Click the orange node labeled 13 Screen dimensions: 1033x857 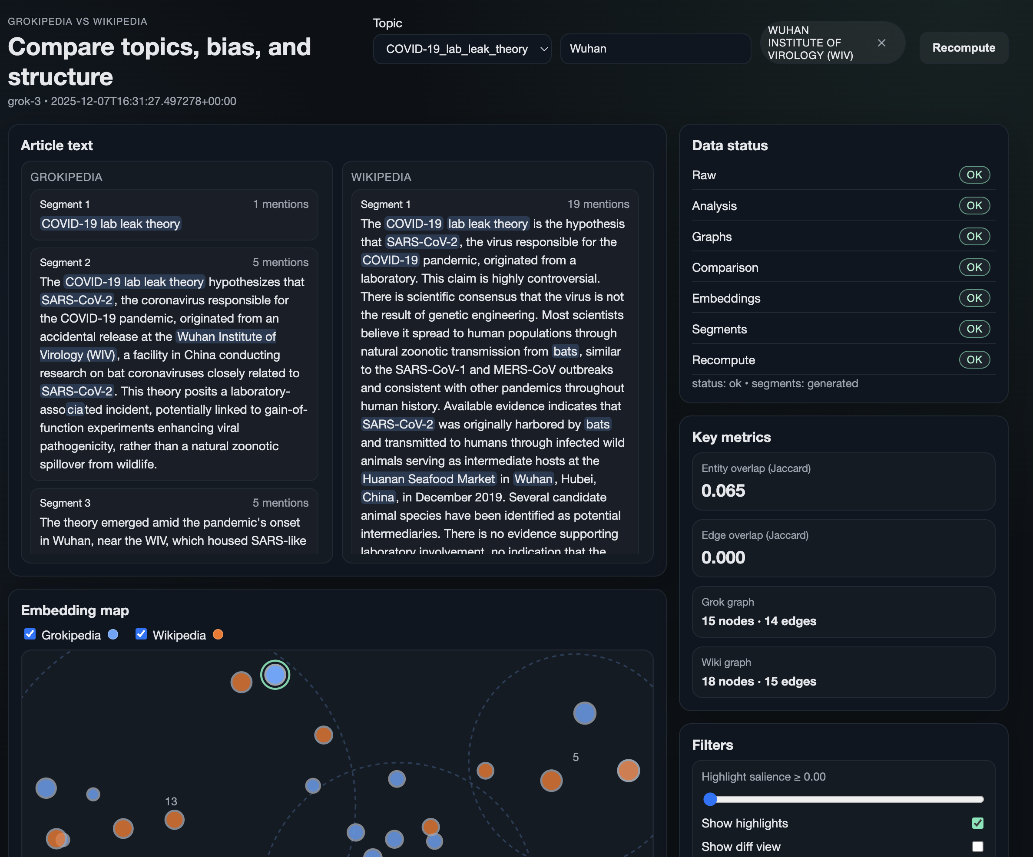pyautogui.click(x=174, y=819)
